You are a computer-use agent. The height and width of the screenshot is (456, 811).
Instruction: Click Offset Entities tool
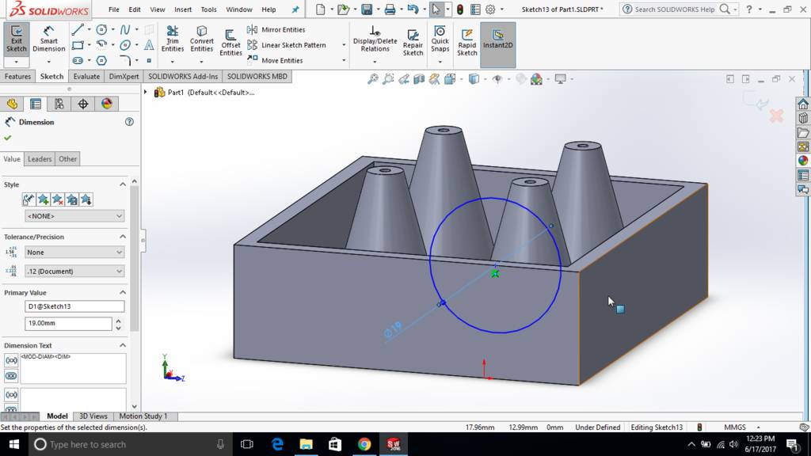pyautogui.click(x=230, y=43)
